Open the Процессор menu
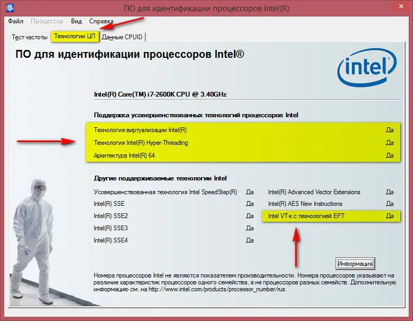Image resolution: width=413 pixels, height=321 pixels. point(47,21)
